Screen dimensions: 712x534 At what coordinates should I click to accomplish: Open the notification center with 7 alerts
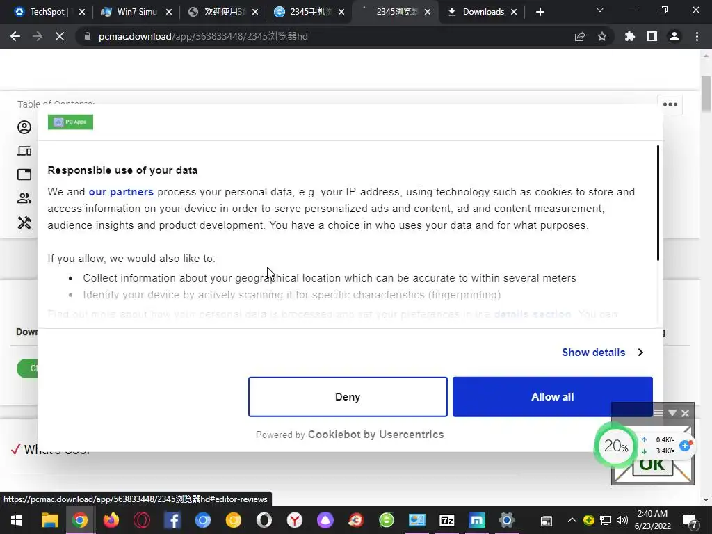[x=690, y=521]
